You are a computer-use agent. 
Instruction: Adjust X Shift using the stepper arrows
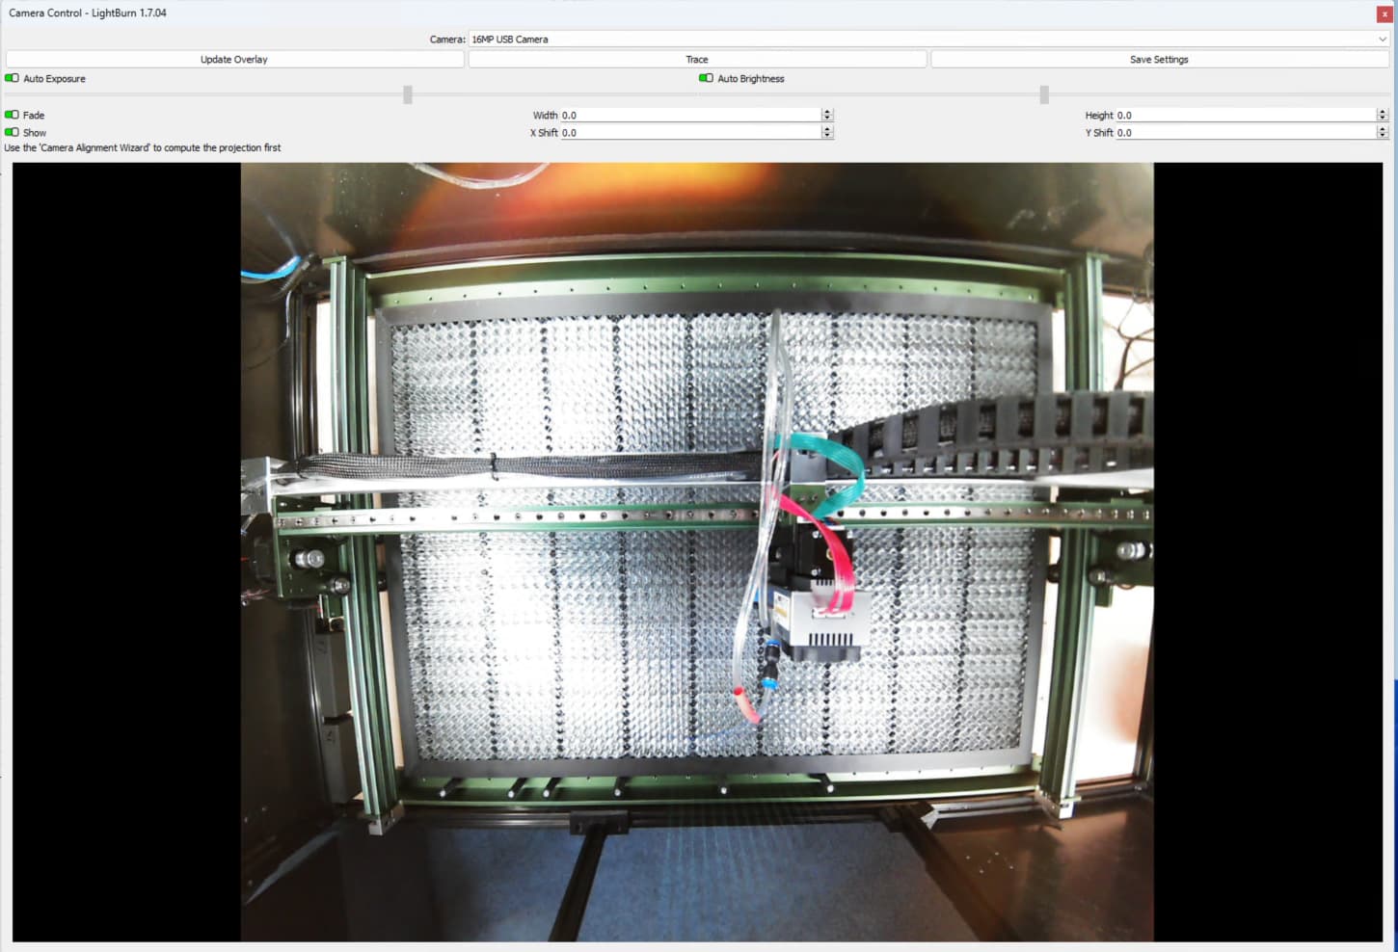(827, 133)
